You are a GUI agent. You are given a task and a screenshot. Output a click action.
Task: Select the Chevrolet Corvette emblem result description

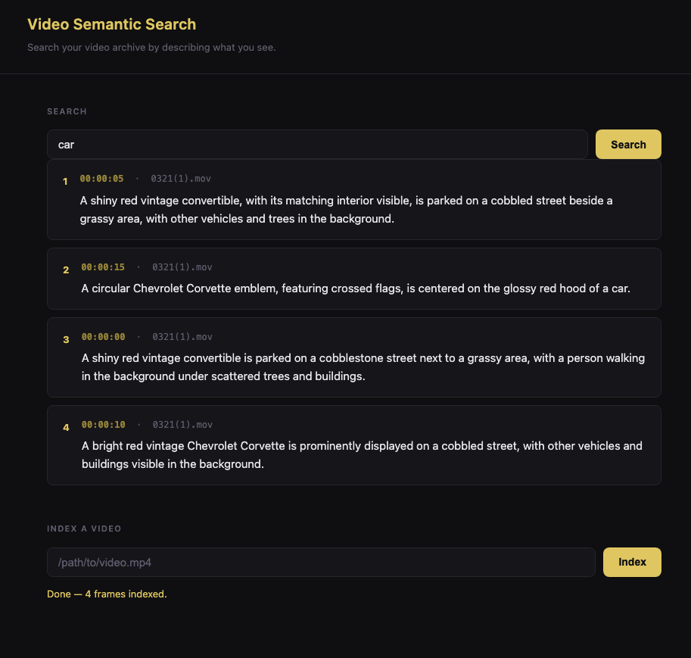(x=356, y=288)
